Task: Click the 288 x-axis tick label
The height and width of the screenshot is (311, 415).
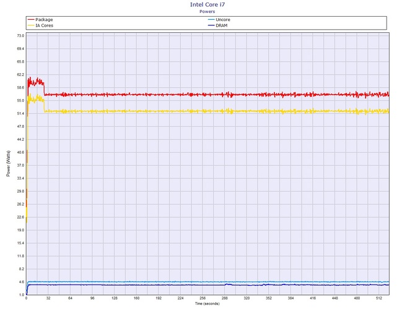Action: [224, 298]
